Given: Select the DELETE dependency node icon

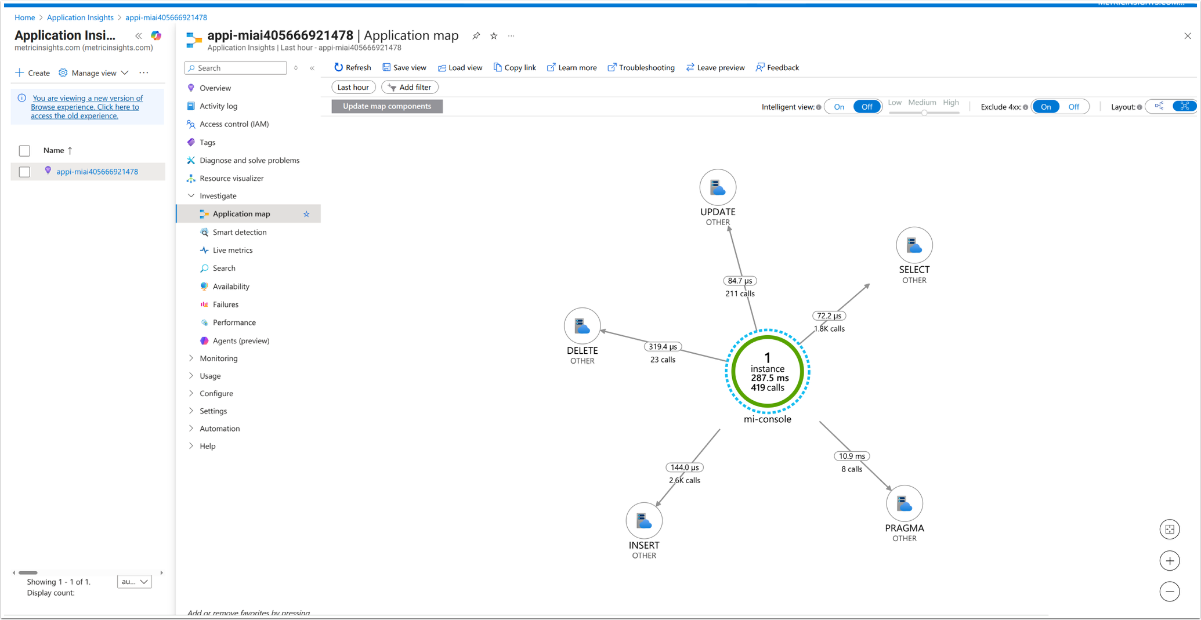Looking at the screenshot, I should click(x=582, y=326).
